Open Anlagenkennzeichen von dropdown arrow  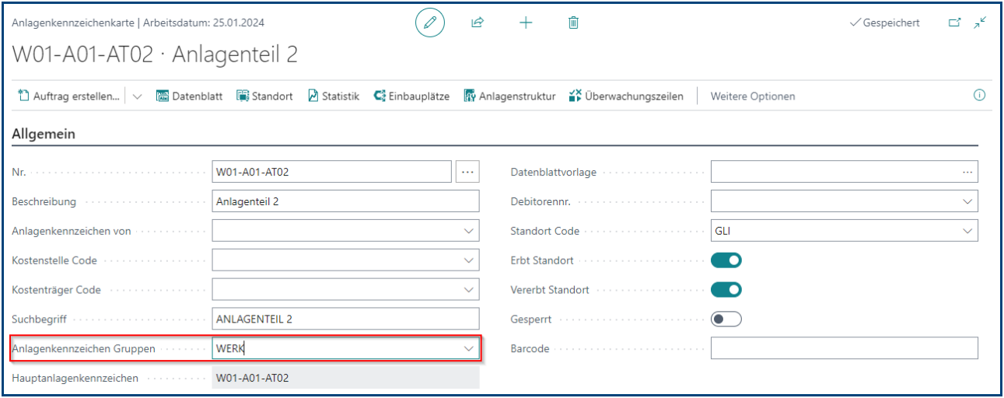coord(469,231)
